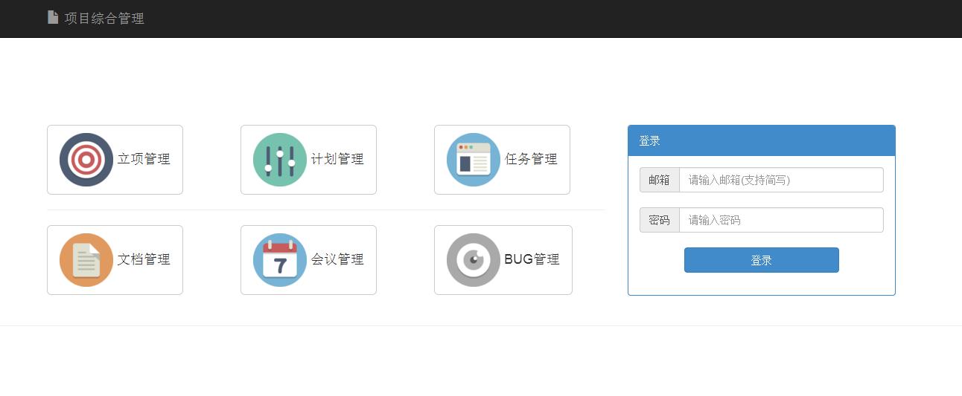Submit with the blue 登录 button

tap(762, 260)
